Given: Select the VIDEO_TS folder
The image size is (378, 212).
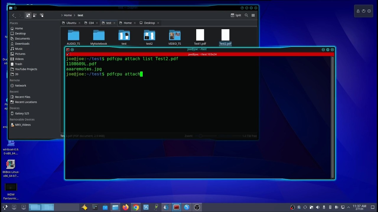Looking at the screenshot, I should click(175, 37).
